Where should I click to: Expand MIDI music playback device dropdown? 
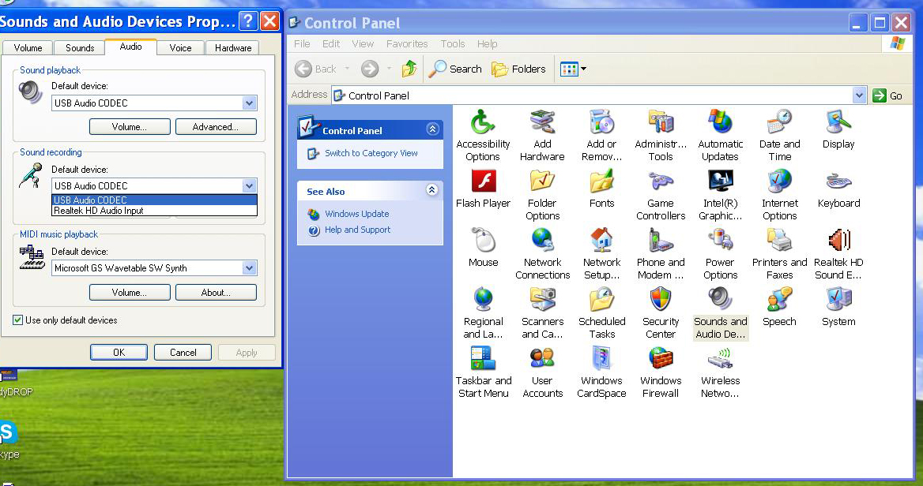pos(250,268)
